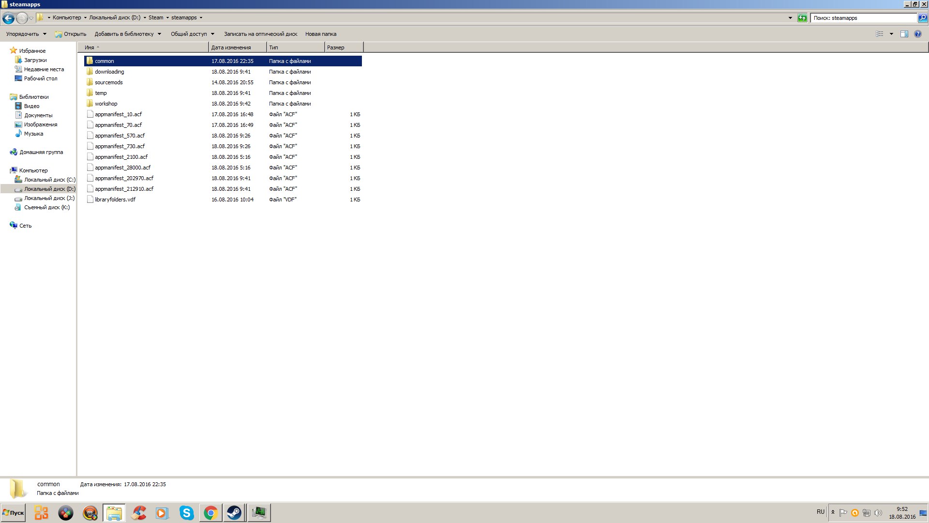The width and height of the screenshot is (929, 523).
Task: Click Компьютер in the address breadcrumb
Action: [x=67, y=18]
